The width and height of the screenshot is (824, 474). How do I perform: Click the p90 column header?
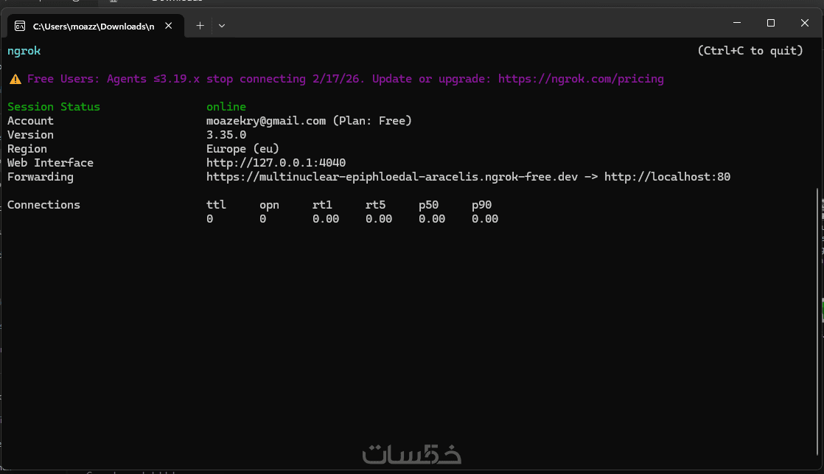click(x=481, y=205)
